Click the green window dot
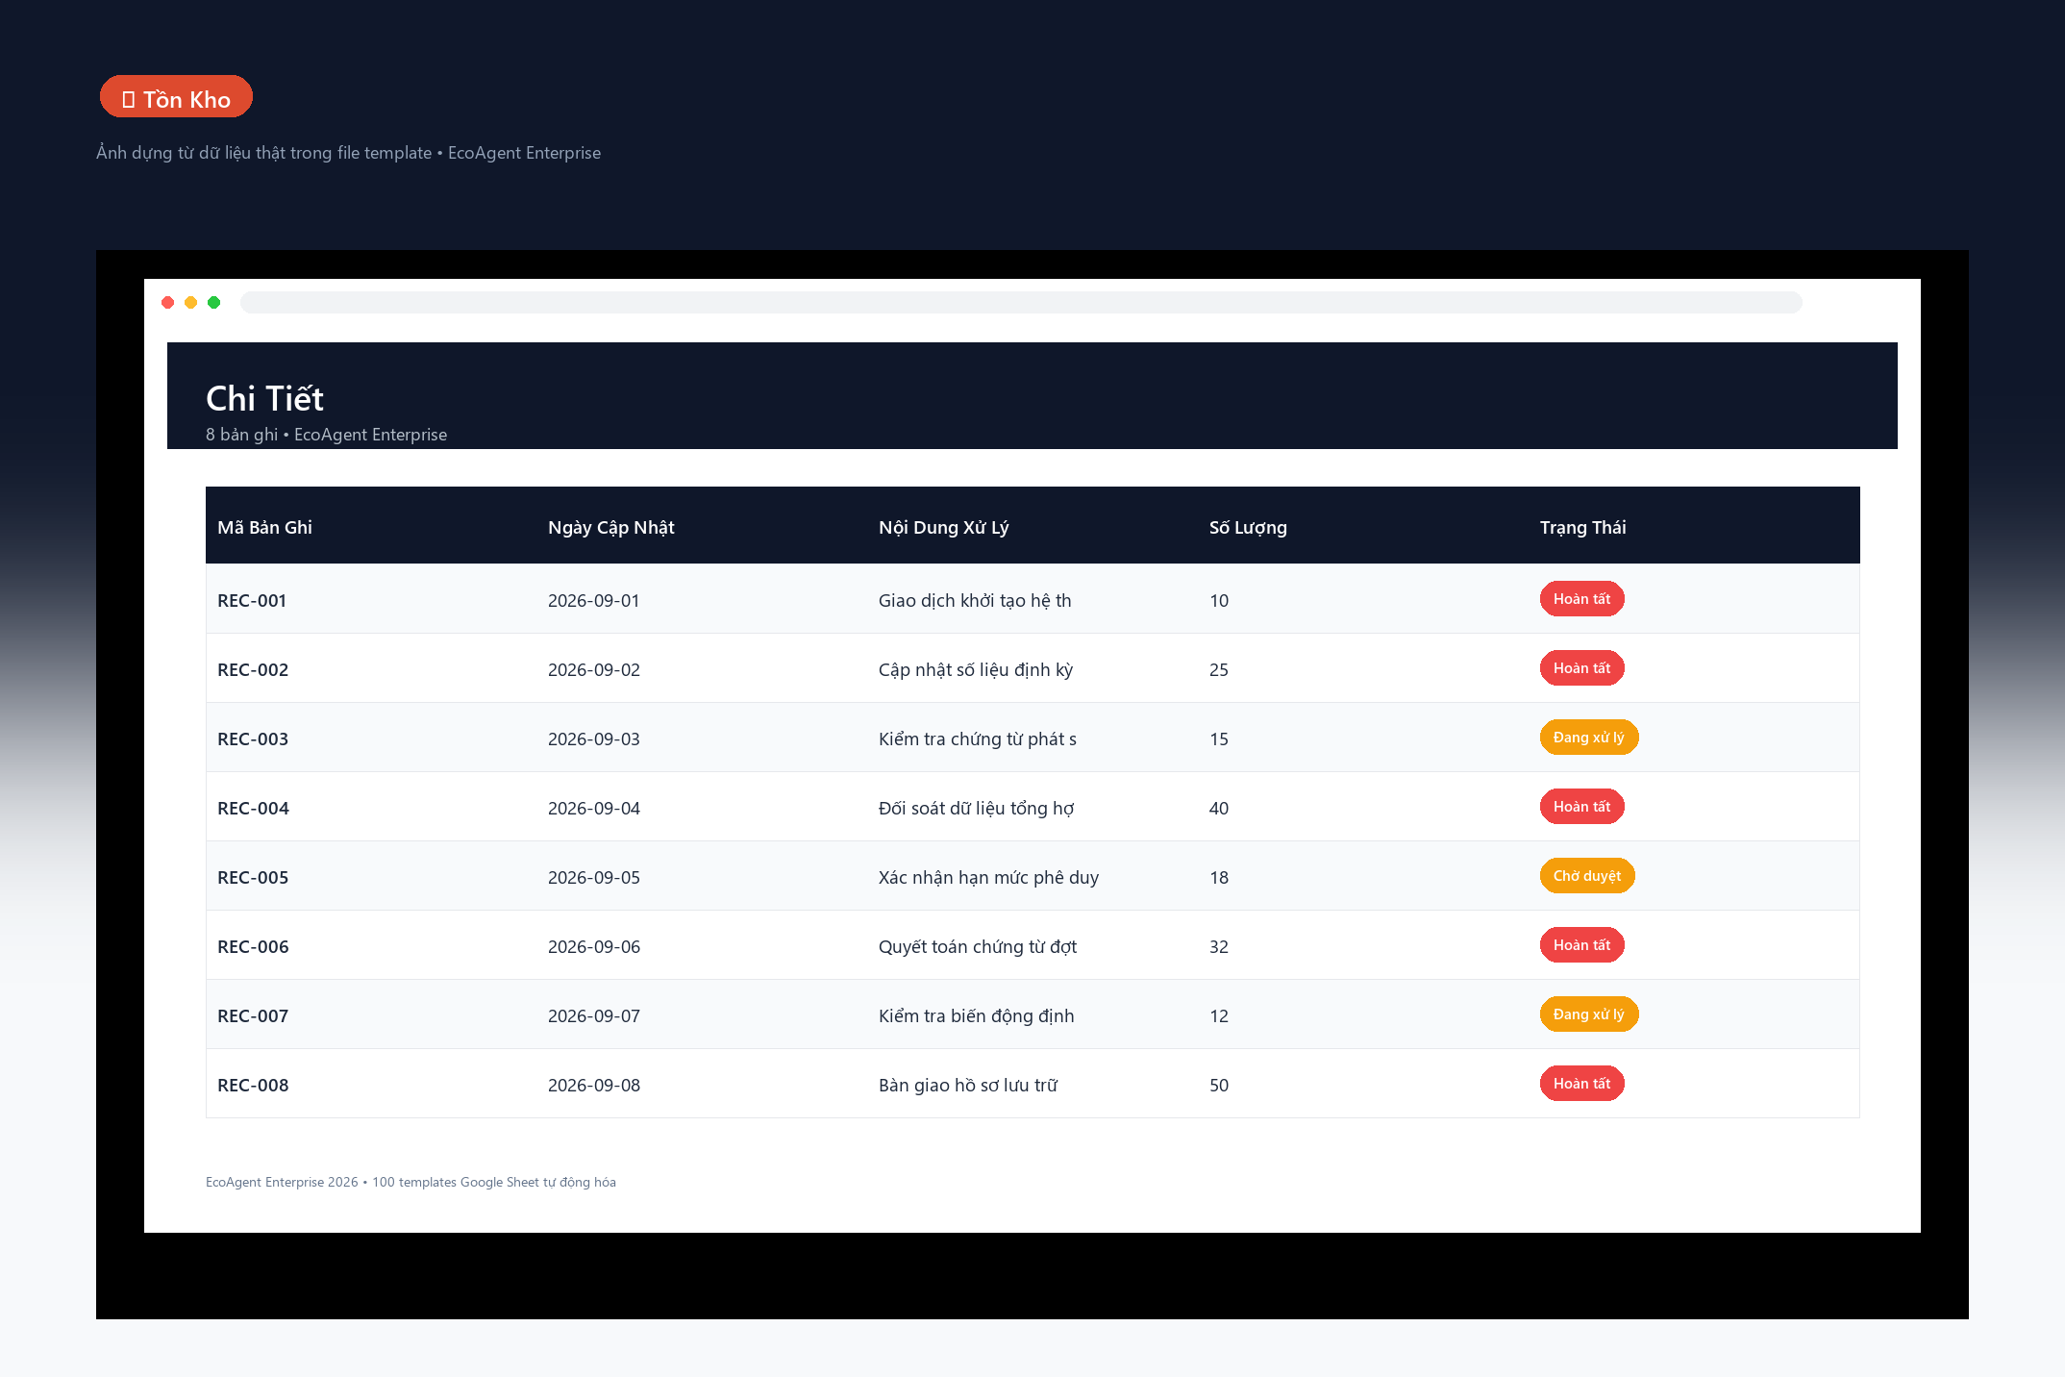 [214, 303]
